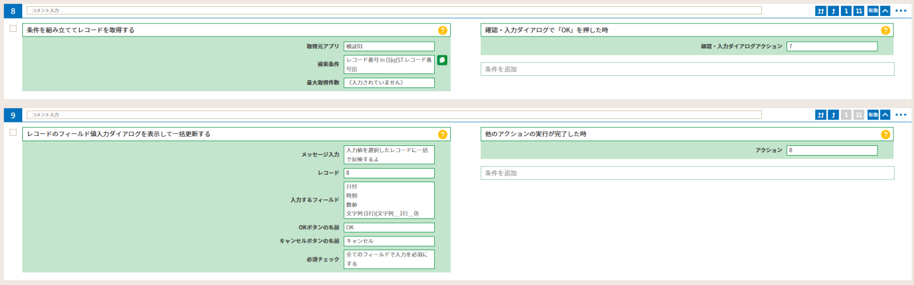This screenshot has height=285, width=914.
Task: Toggle the 有効 state of action 9
Action: (873, 115)
